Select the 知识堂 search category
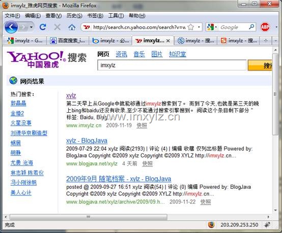 (177, 54)
